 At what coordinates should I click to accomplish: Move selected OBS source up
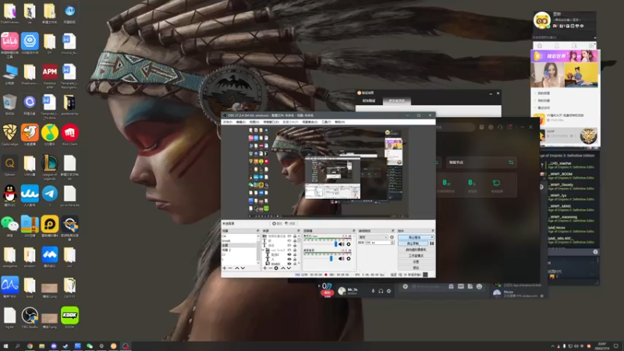(283, 268)
